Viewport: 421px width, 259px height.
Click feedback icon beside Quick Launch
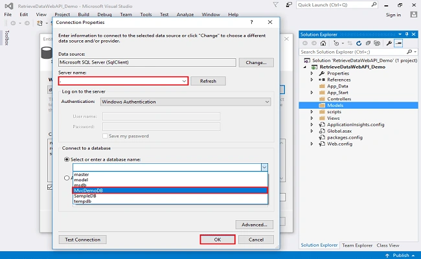tap(289, 5)
